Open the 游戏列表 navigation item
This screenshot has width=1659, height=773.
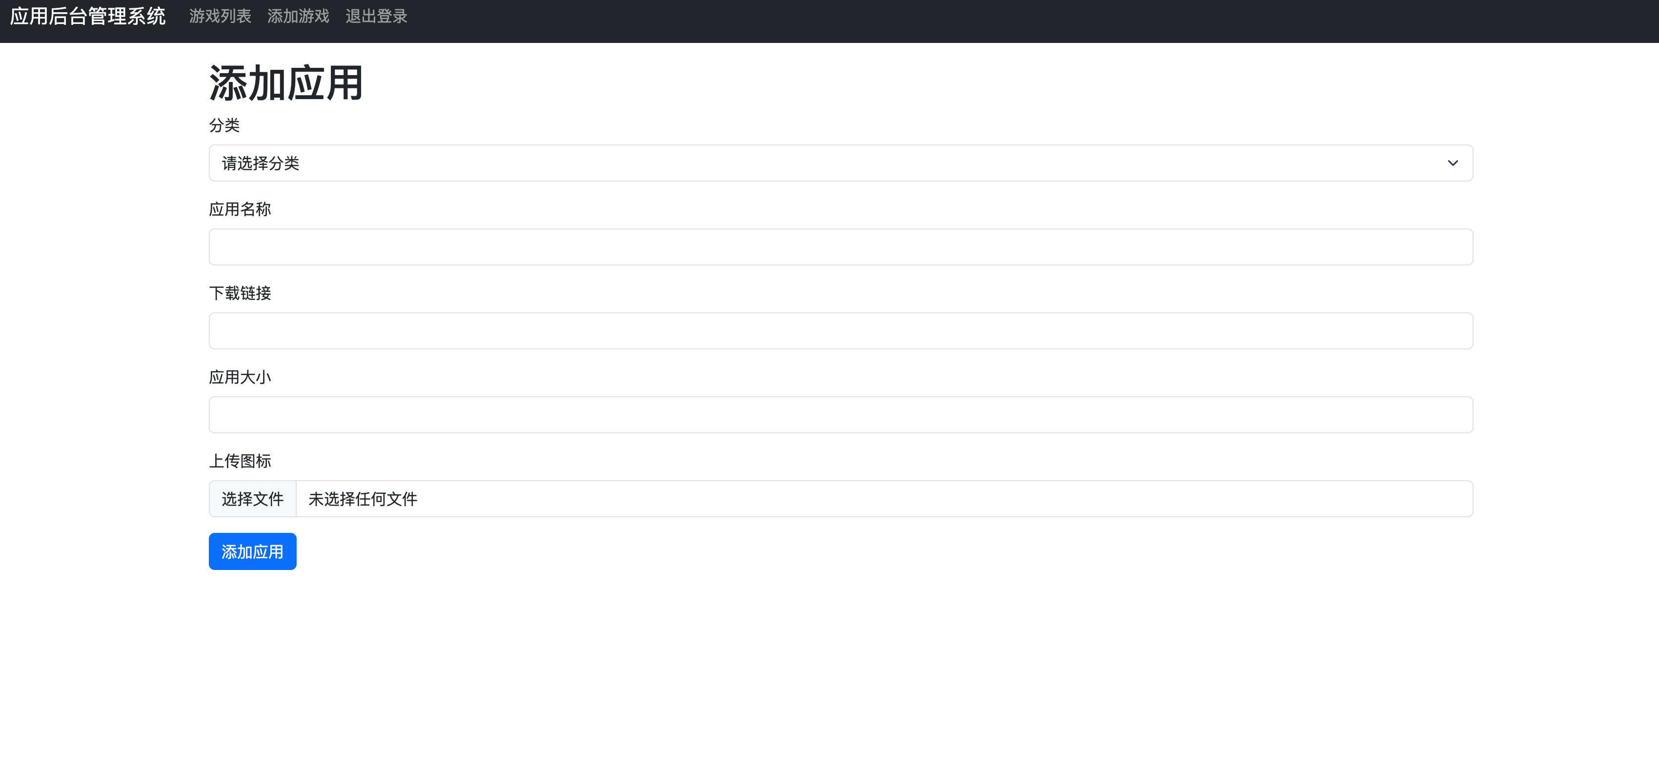pos(220,16)
